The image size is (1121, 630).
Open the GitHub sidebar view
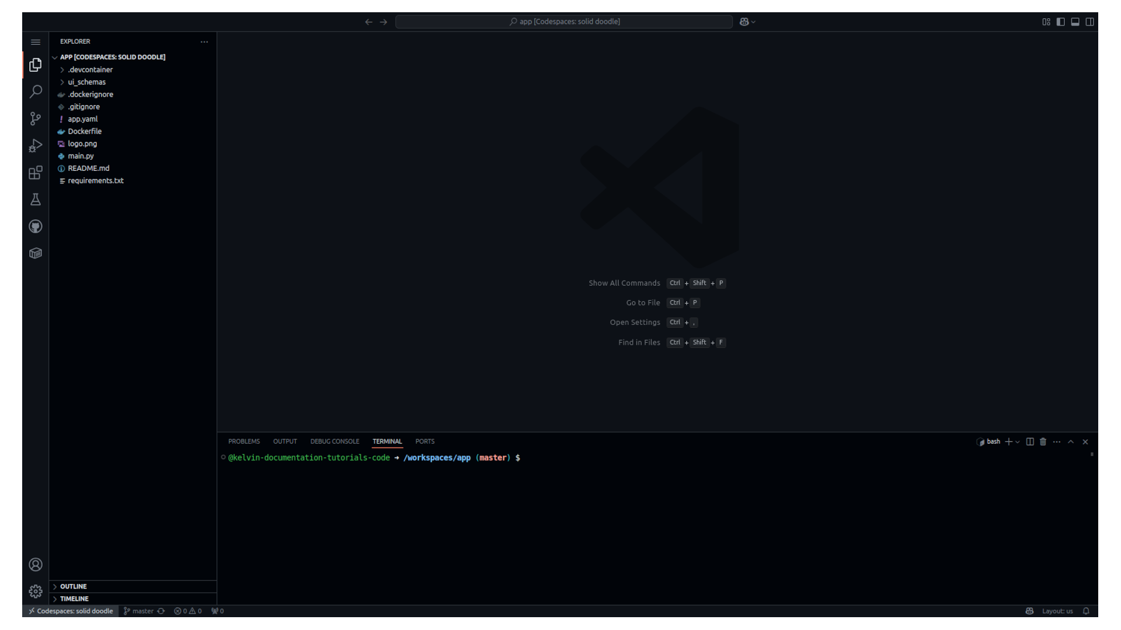[35, 226]
